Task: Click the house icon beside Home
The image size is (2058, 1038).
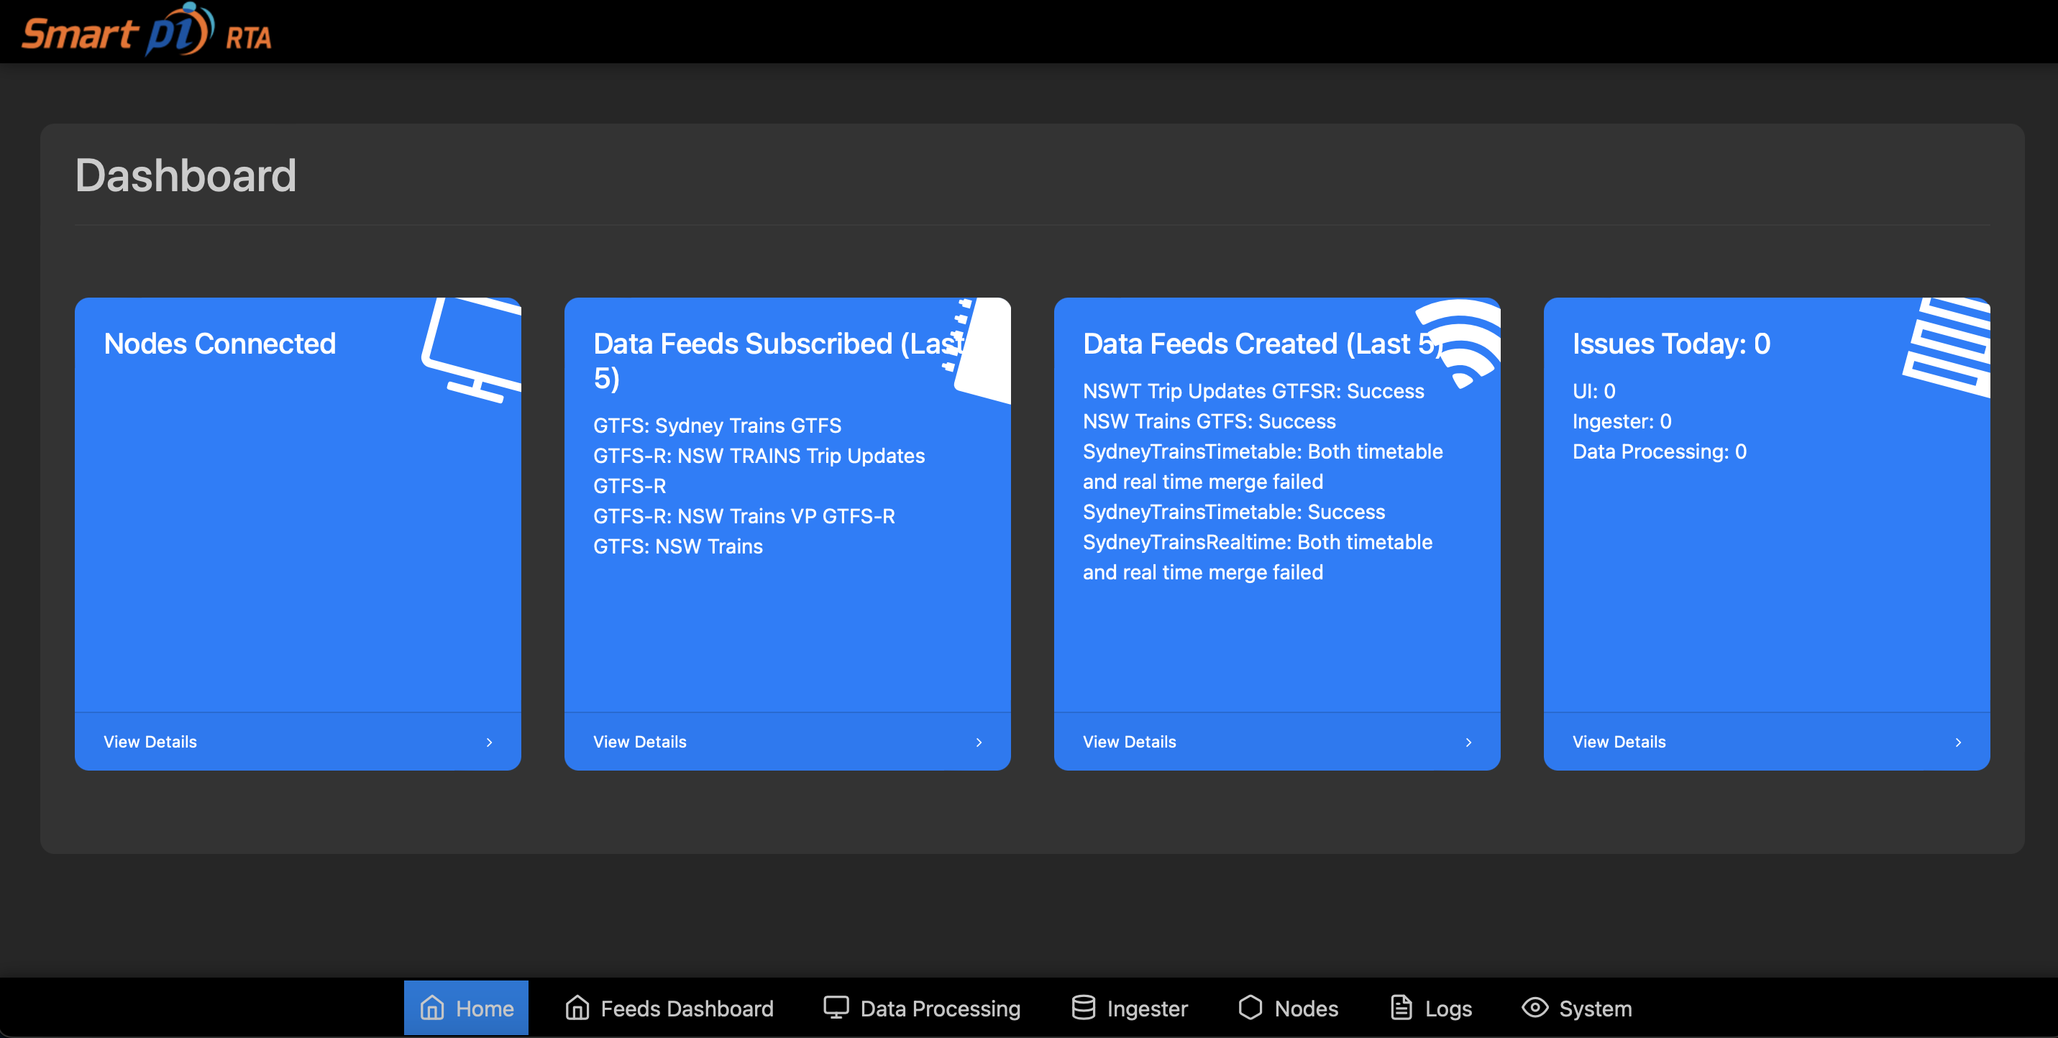Action: coord(432,1008)
